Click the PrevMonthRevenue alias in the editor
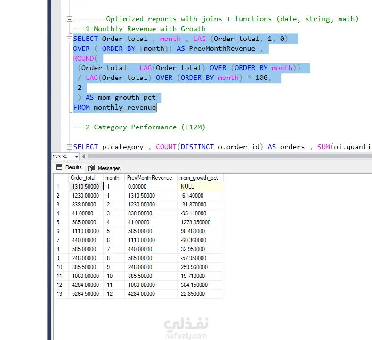 [222, 48]
